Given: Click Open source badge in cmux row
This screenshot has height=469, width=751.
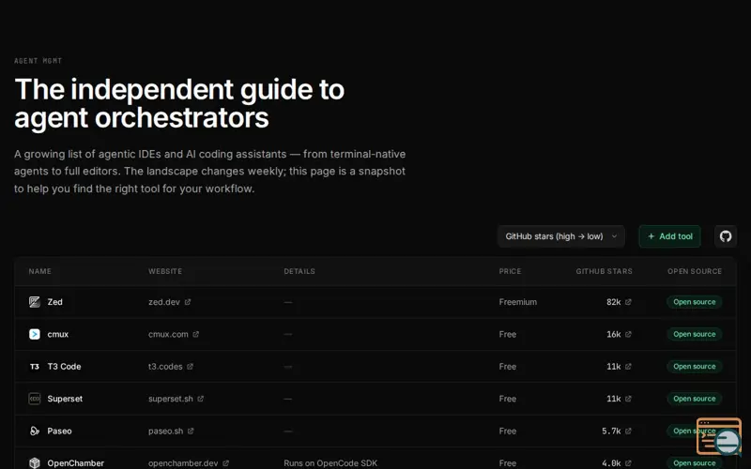Looking at the screenshot, I should click(695, 334).
